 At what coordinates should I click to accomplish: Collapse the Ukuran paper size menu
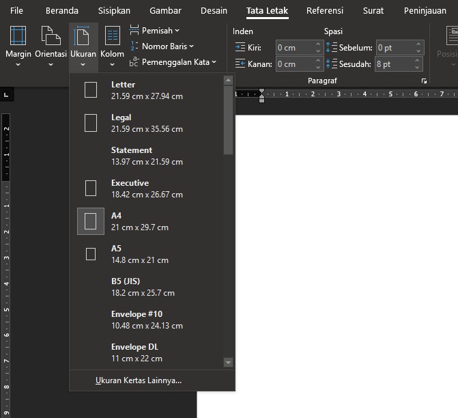click(83, 46)
